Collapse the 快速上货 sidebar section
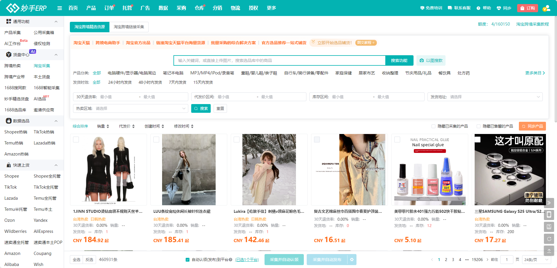The image size is (557, 268). click(x=56, y=165)
